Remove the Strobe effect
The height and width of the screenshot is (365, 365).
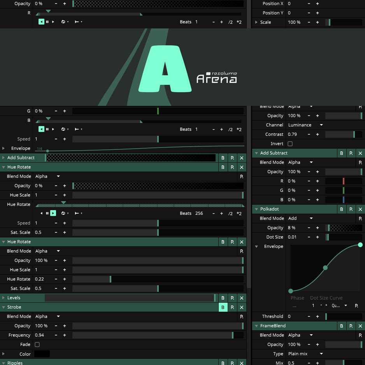pos(242,307)
